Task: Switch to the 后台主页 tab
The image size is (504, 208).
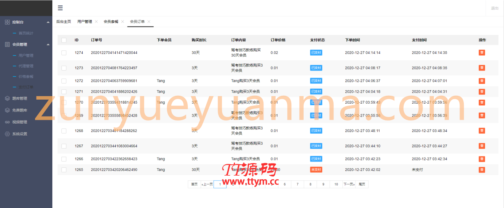Action: pos(64,22)
